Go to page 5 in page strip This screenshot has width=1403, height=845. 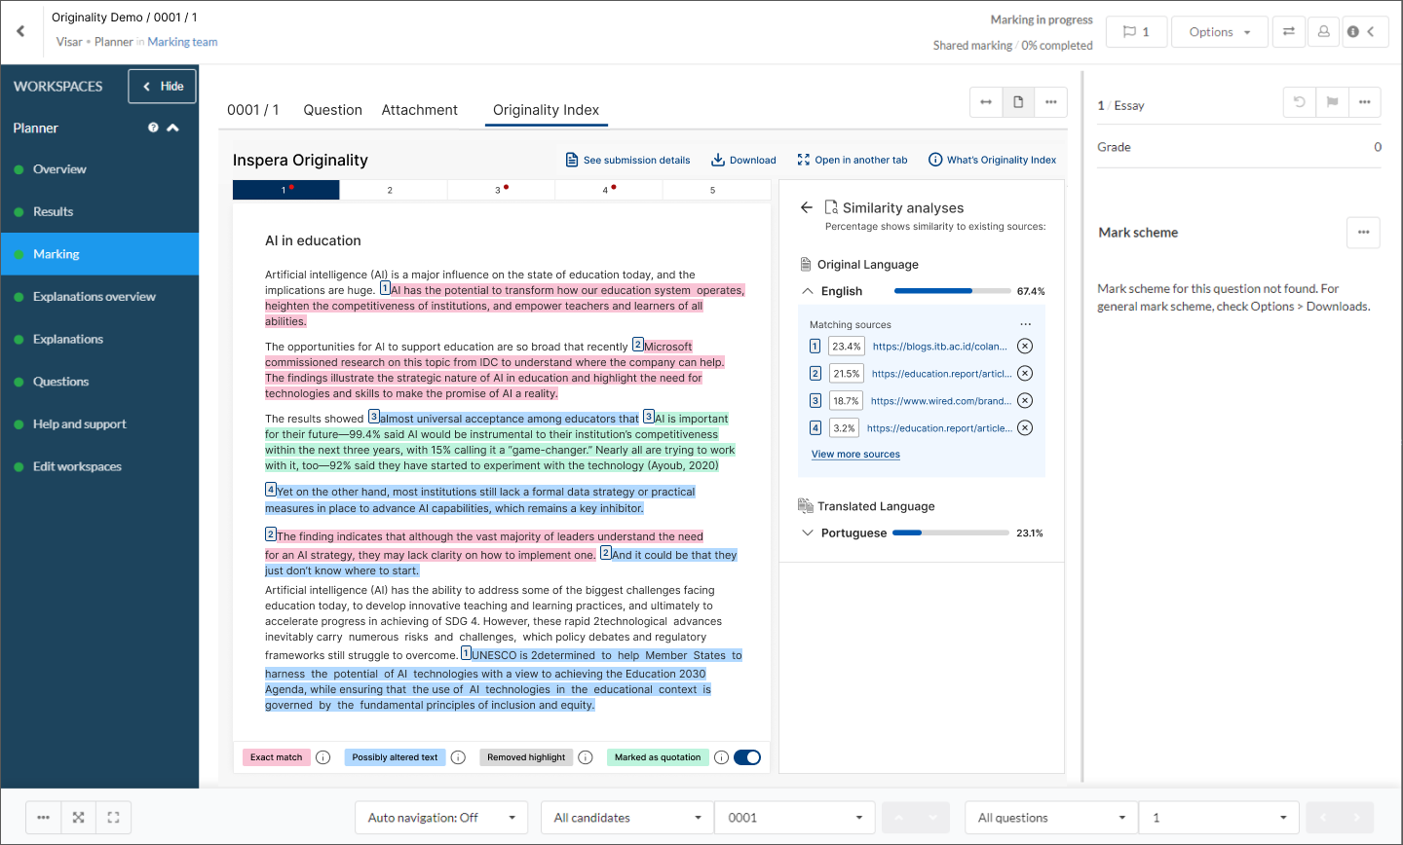[x=712, y=190]
